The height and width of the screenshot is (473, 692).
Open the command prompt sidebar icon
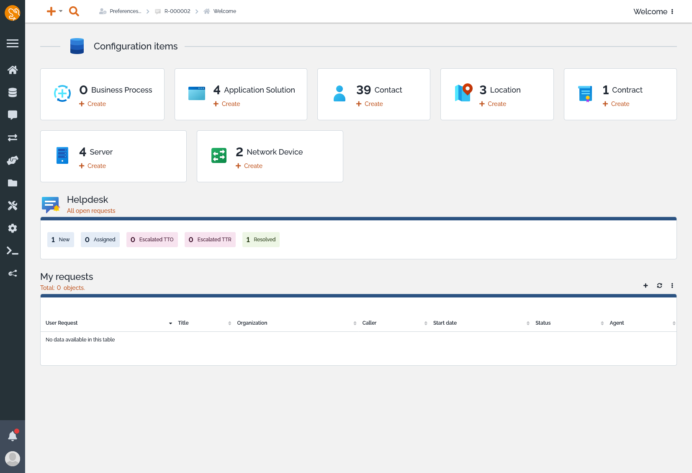click(x=13, y=251)
